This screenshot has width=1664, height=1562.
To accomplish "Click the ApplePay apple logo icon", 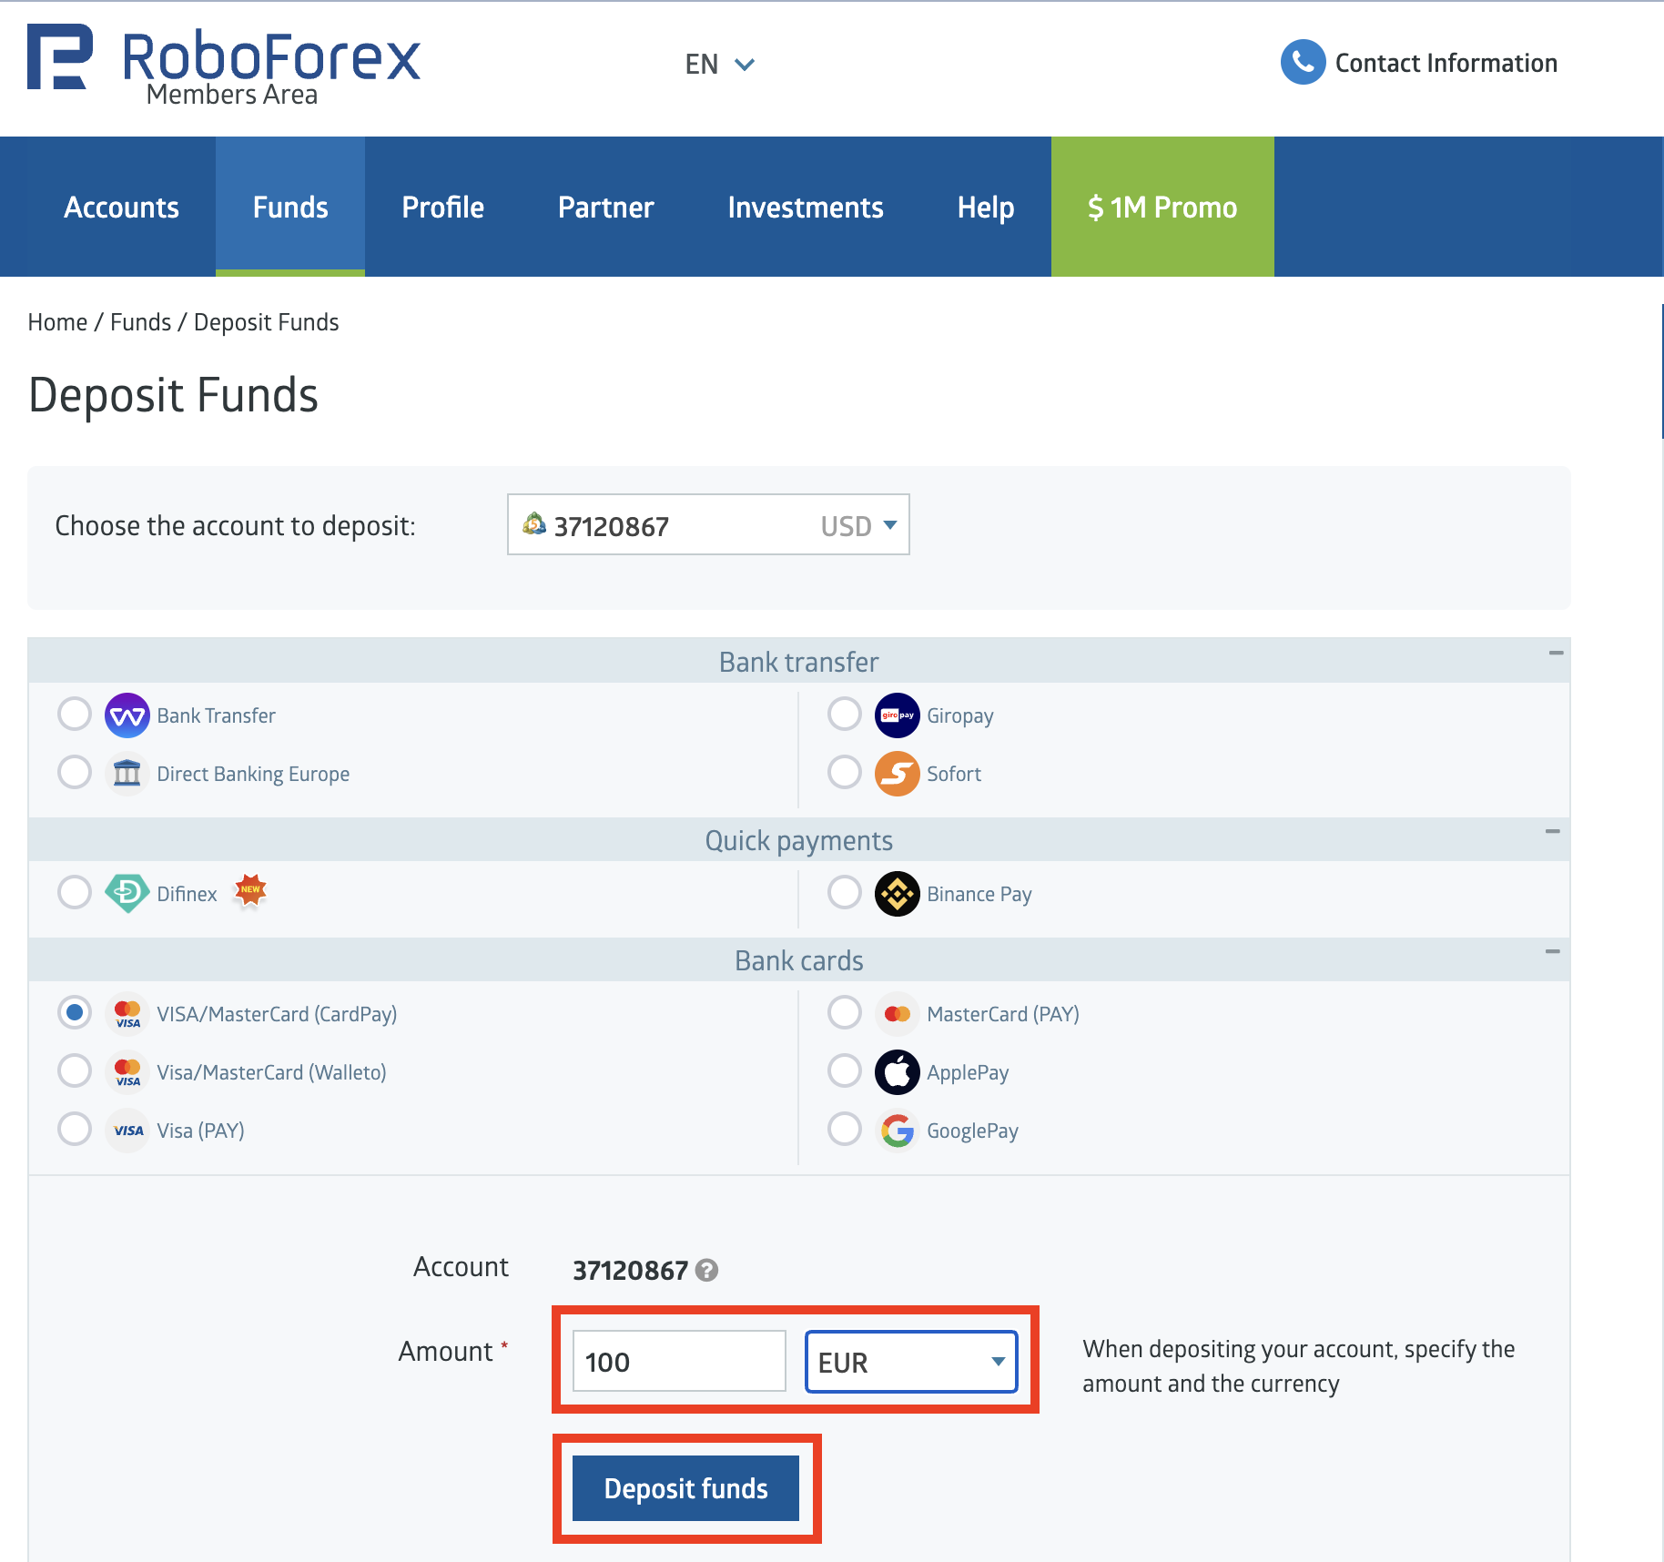I will click(x=897, y=1072).
